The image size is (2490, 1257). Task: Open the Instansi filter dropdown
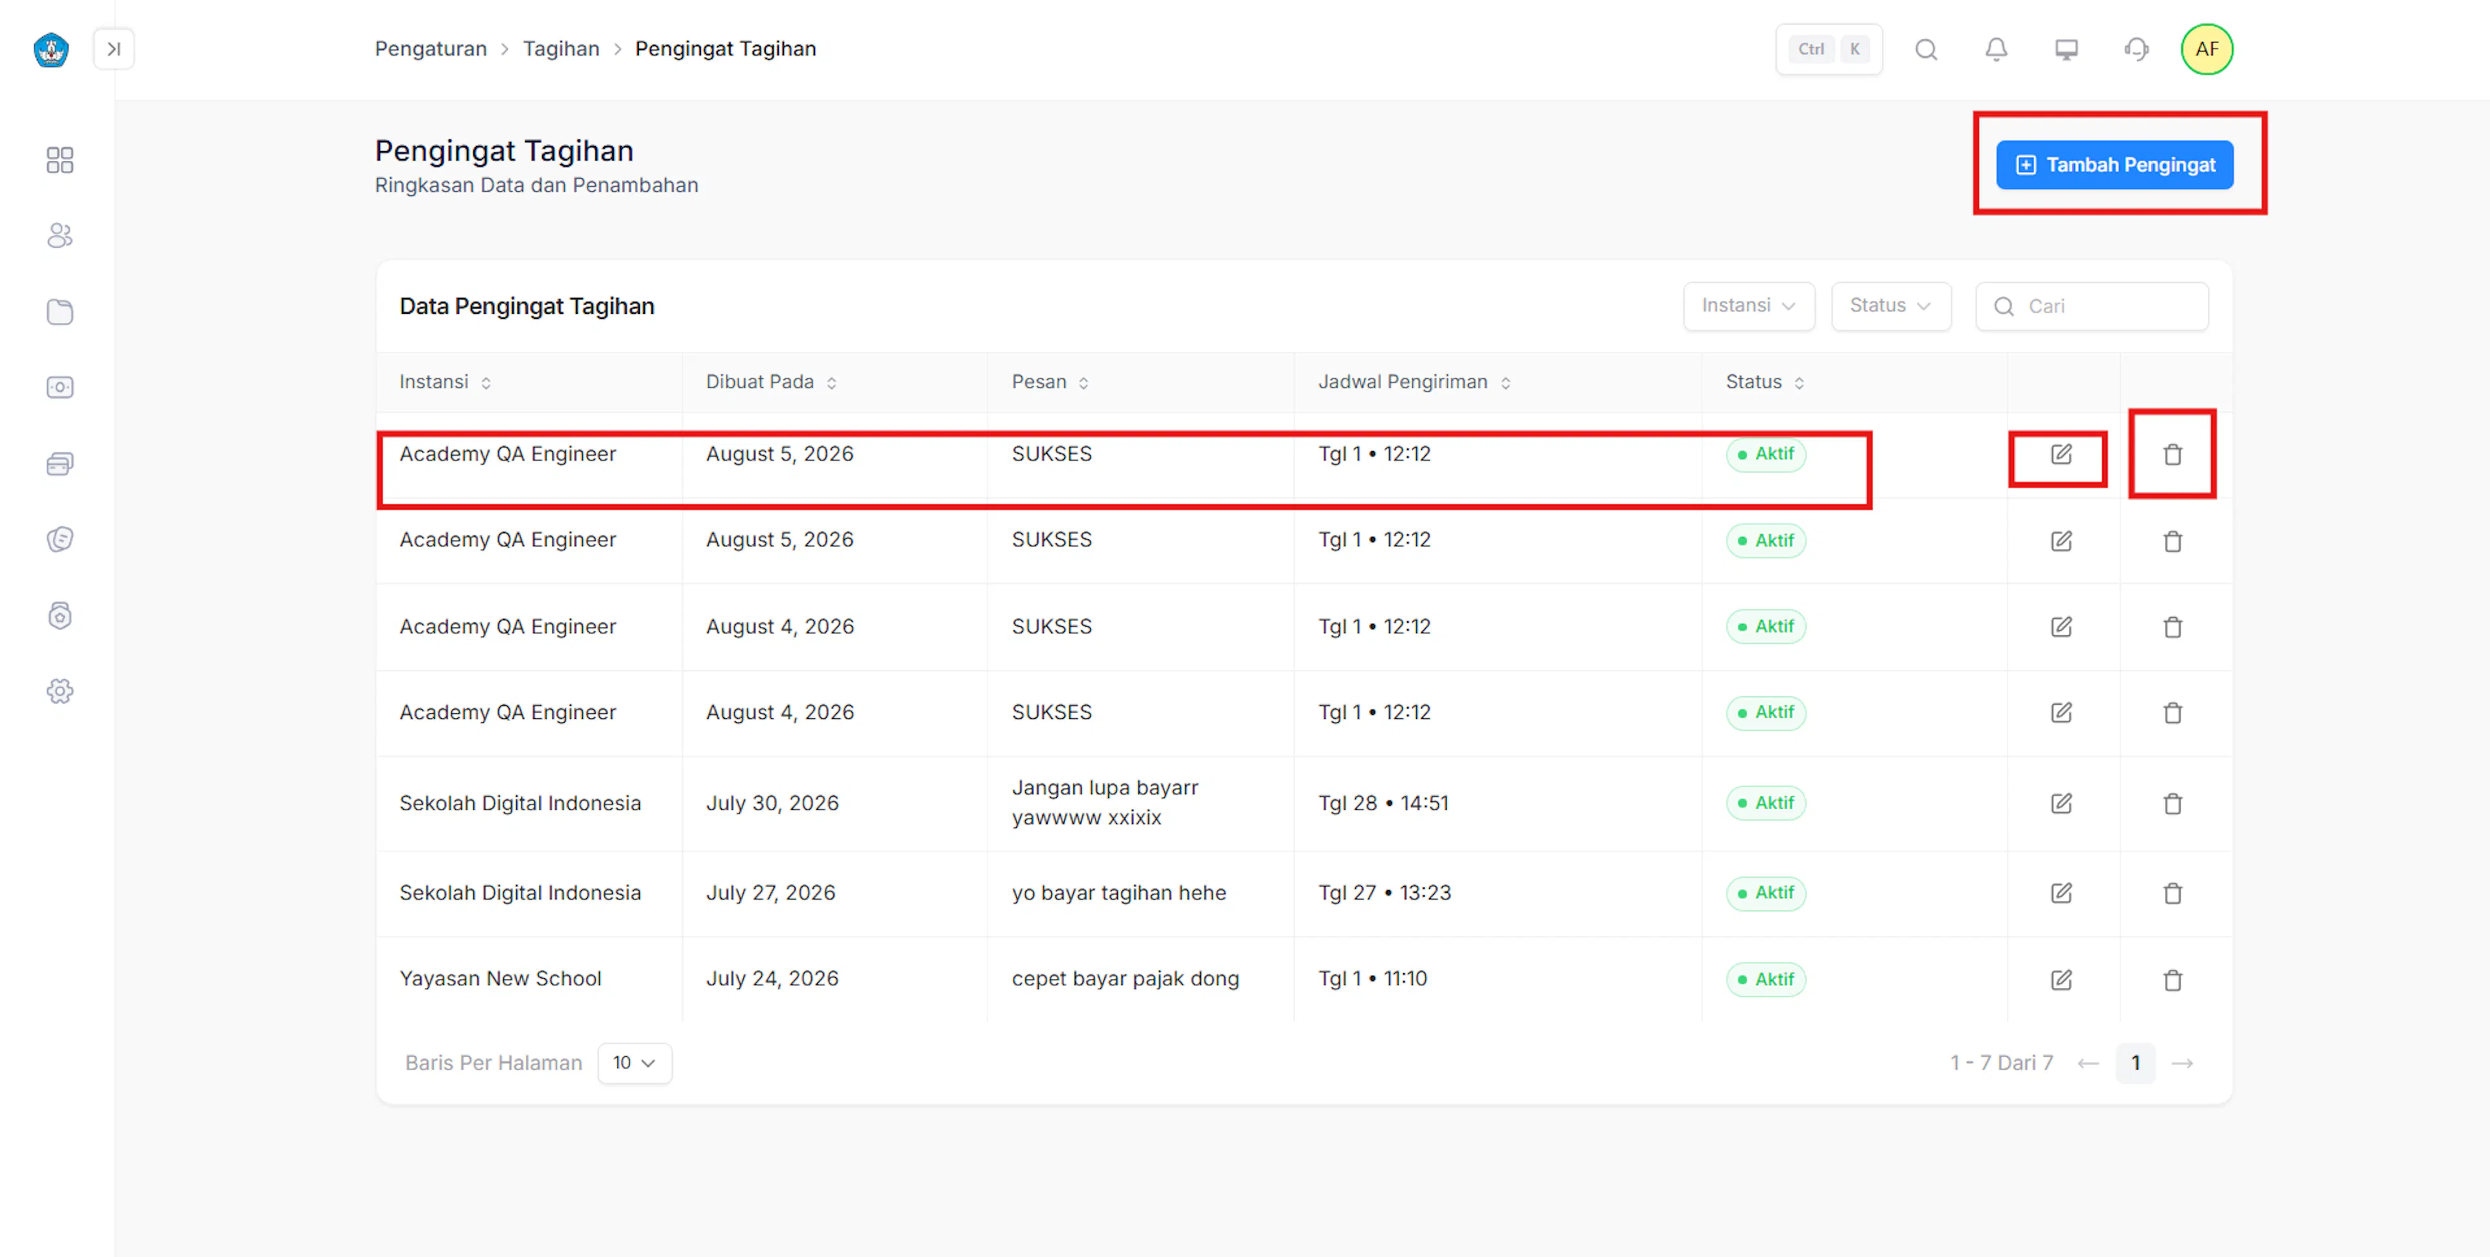(x=1749, y=306)
